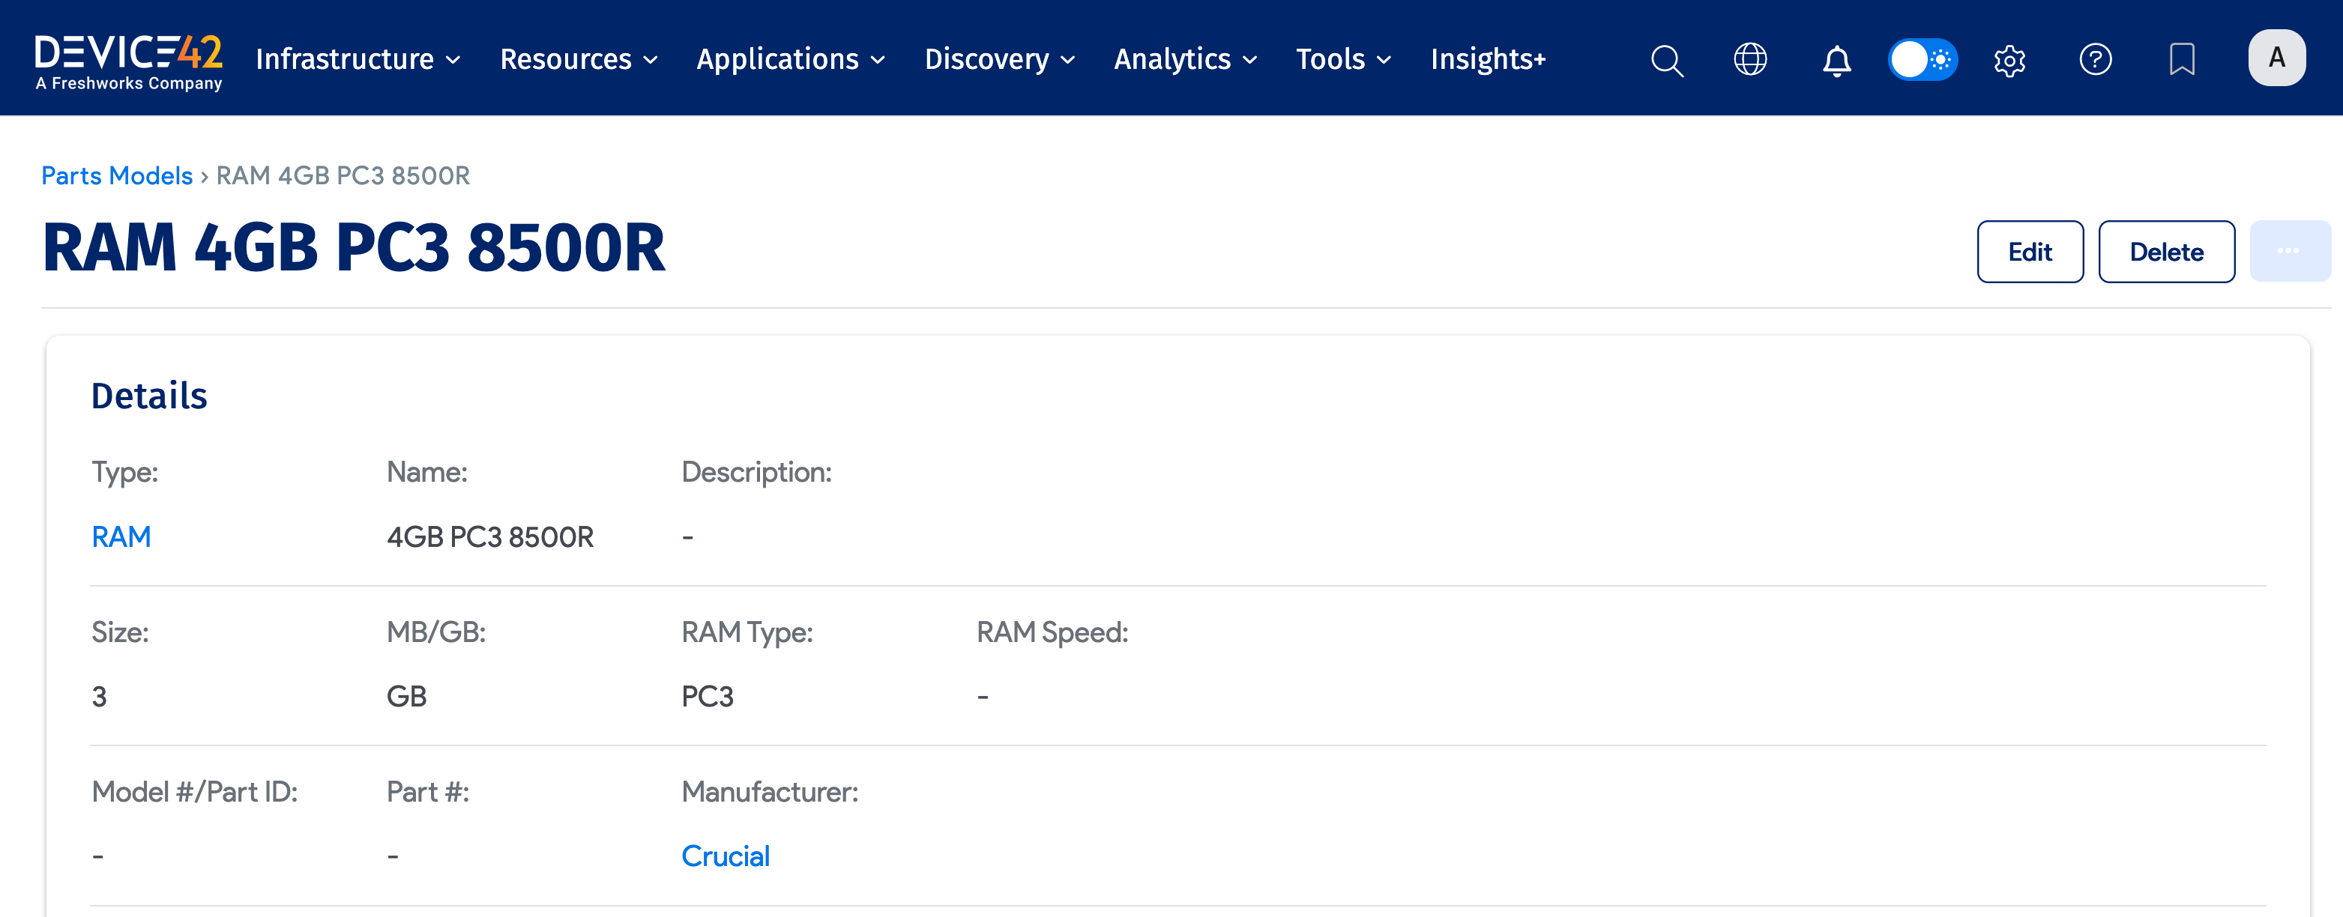Open the Insights+ menu item
This screenshot has height=917, width=2343.
(x=1487, y=60)
